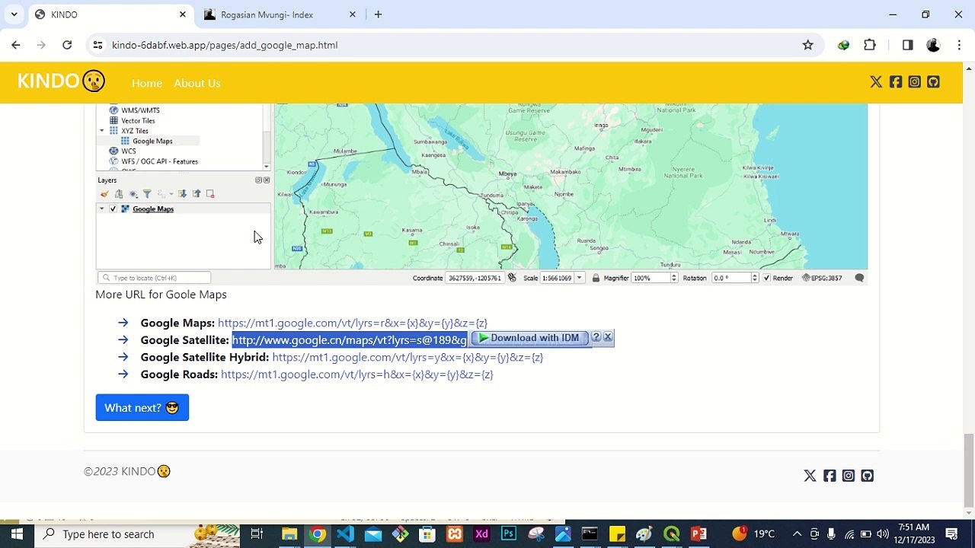This screenshot has height=548, width=975.
Task: Go back to the previous page
Action: 16,45
